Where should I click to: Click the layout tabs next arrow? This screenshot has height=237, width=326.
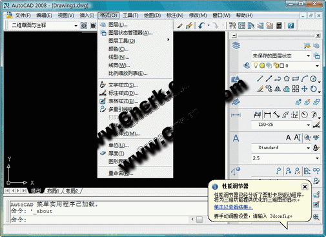(18, 191)
